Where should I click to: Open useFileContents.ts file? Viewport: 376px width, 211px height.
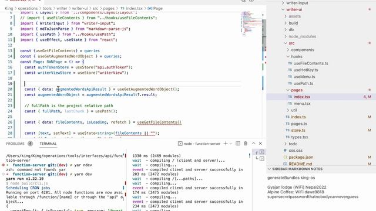[311, 63]
